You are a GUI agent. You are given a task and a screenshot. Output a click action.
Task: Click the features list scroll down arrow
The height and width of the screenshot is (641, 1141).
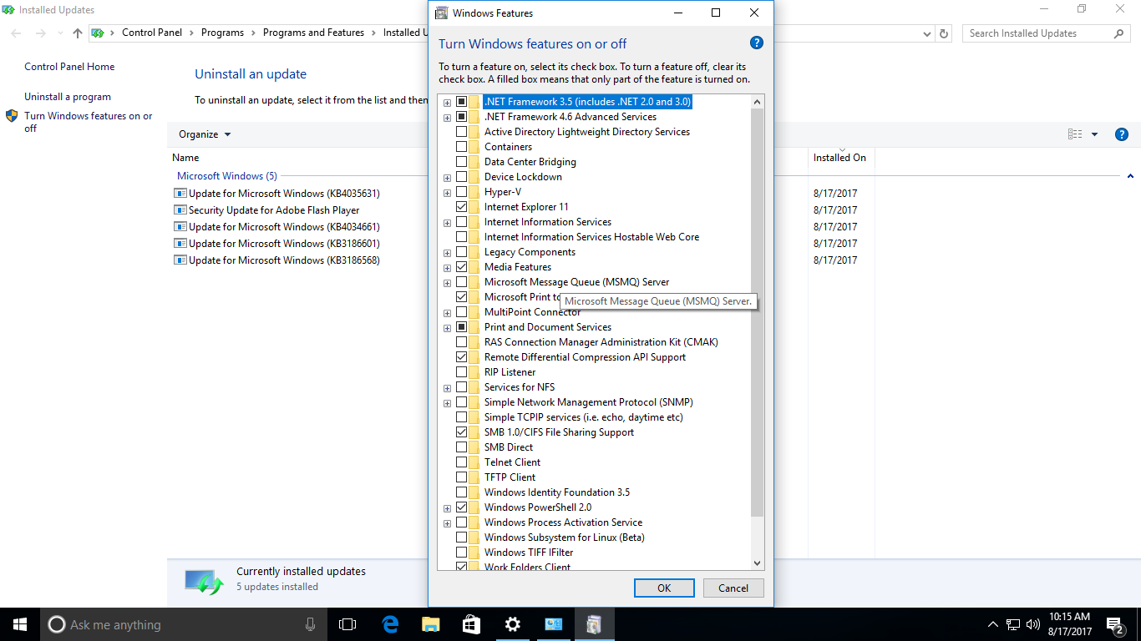(x=758, y=563)
